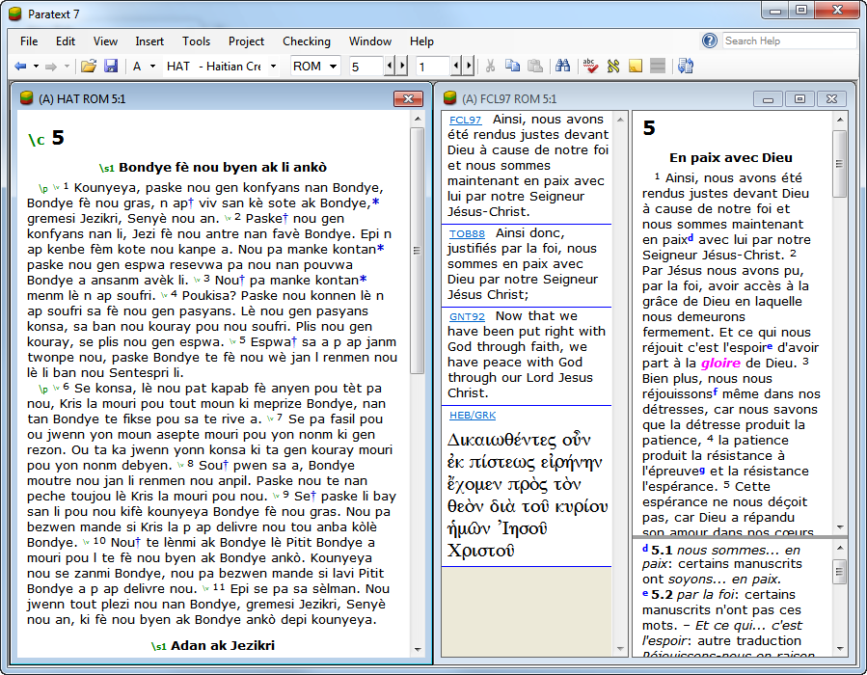The image size is (867, 675).
Task: Click the FCL97 window title bar icon
Action: [450, 97]
